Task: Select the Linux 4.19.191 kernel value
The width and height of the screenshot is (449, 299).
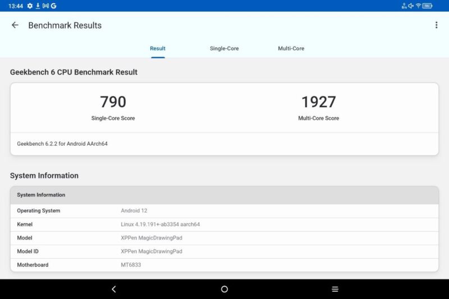Action: pyautogui.click(x=160, y=224)
